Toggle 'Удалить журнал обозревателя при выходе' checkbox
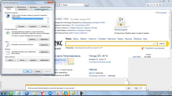The height and width of the screenshot is (96, 172). pos(12,36)
